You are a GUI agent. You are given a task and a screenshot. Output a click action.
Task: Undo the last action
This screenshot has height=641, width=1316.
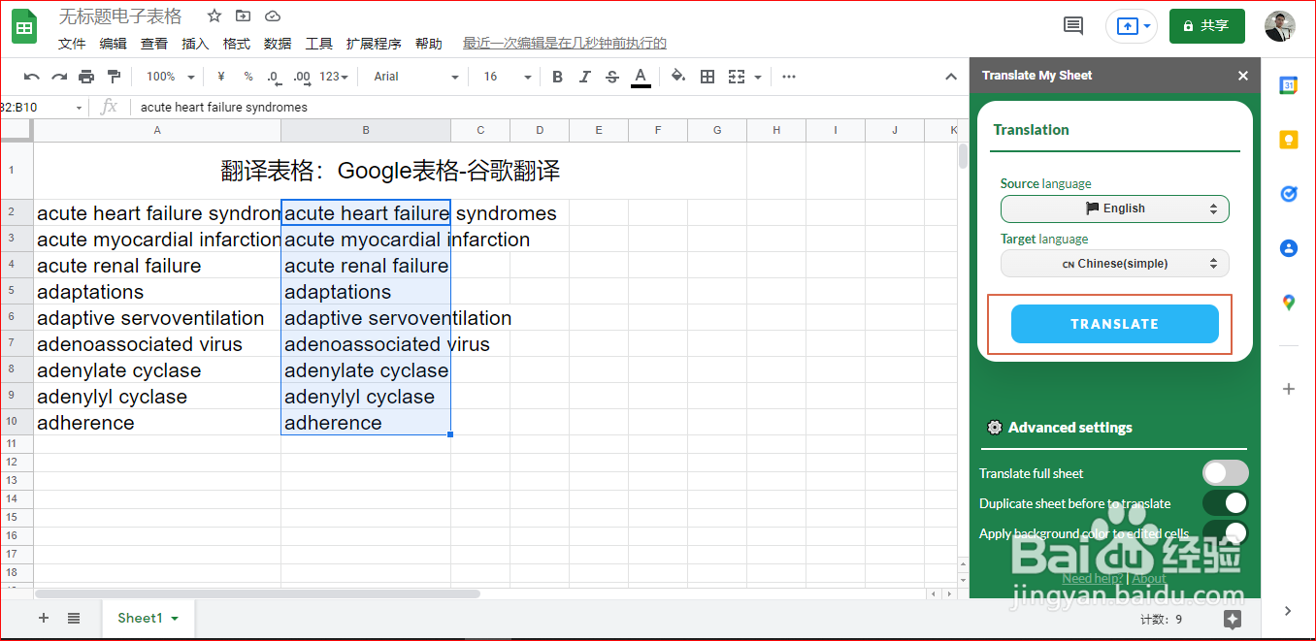point(32,77)
